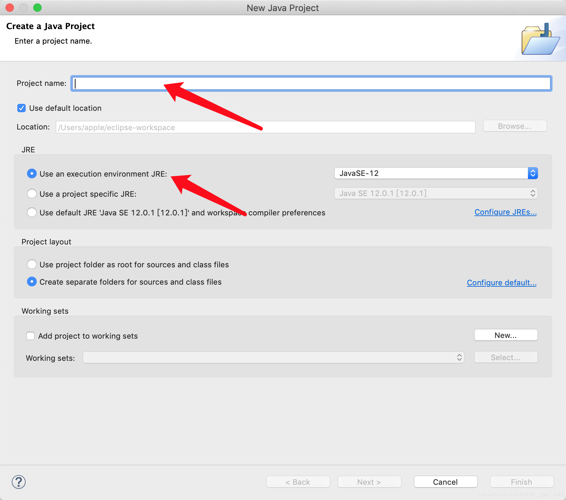The height and width of the screenshot is (500, 566).
Task: Select Create separate folders for sources option
Action: (x=32, y=282)
